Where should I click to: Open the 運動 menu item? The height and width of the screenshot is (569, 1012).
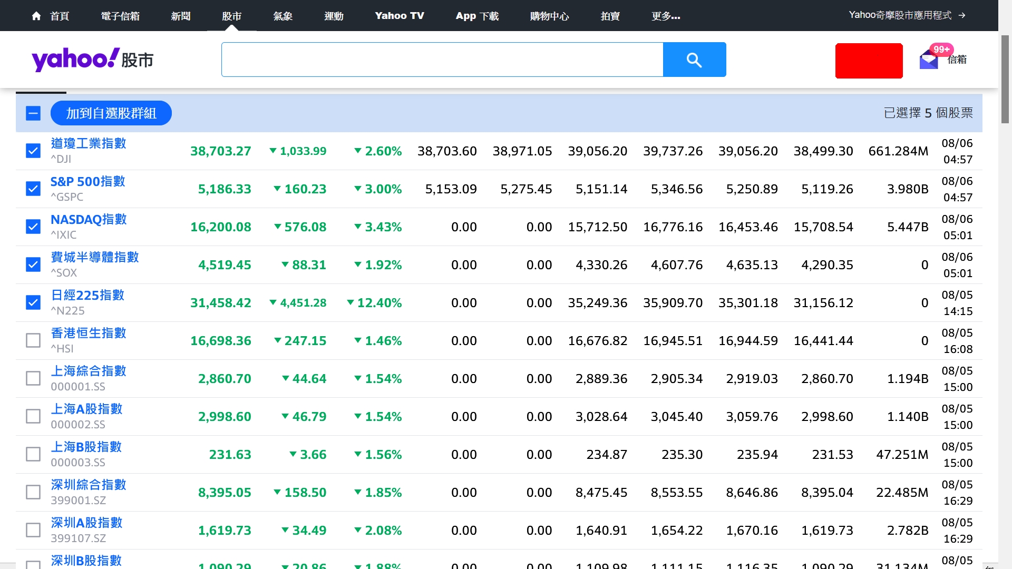[334, 16]
